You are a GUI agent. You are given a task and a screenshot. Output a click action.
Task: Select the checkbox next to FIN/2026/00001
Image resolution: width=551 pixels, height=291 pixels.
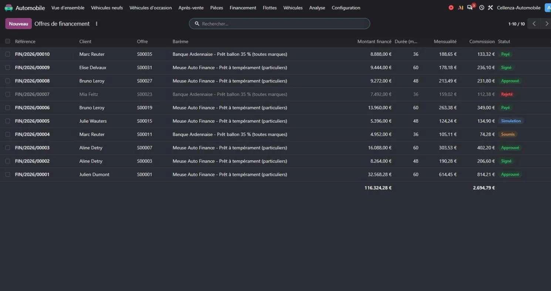pos(8,174)
